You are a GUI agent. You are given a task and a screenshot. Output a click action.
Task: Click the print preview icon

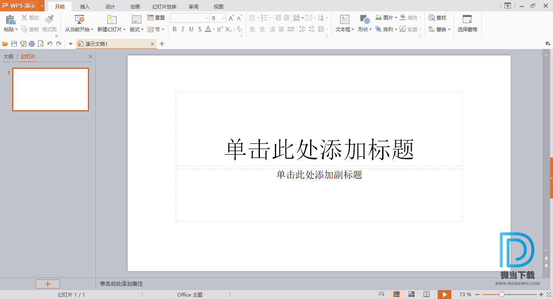click(40, 44)
